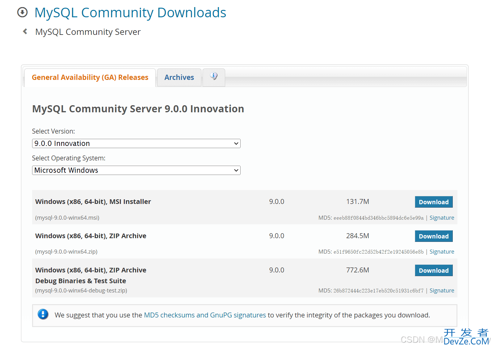Click the MD5 hash e51f9650fc22d52b42f2e19245056e8b
492x348 pixels.
point(378,252)
